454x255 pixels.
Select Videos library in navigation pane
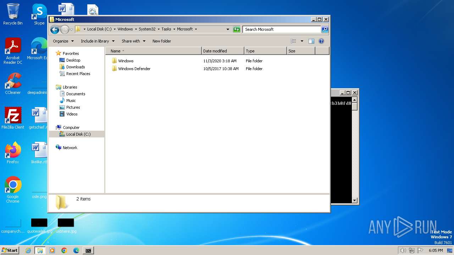pyautogui.click(x=72, y=114)
